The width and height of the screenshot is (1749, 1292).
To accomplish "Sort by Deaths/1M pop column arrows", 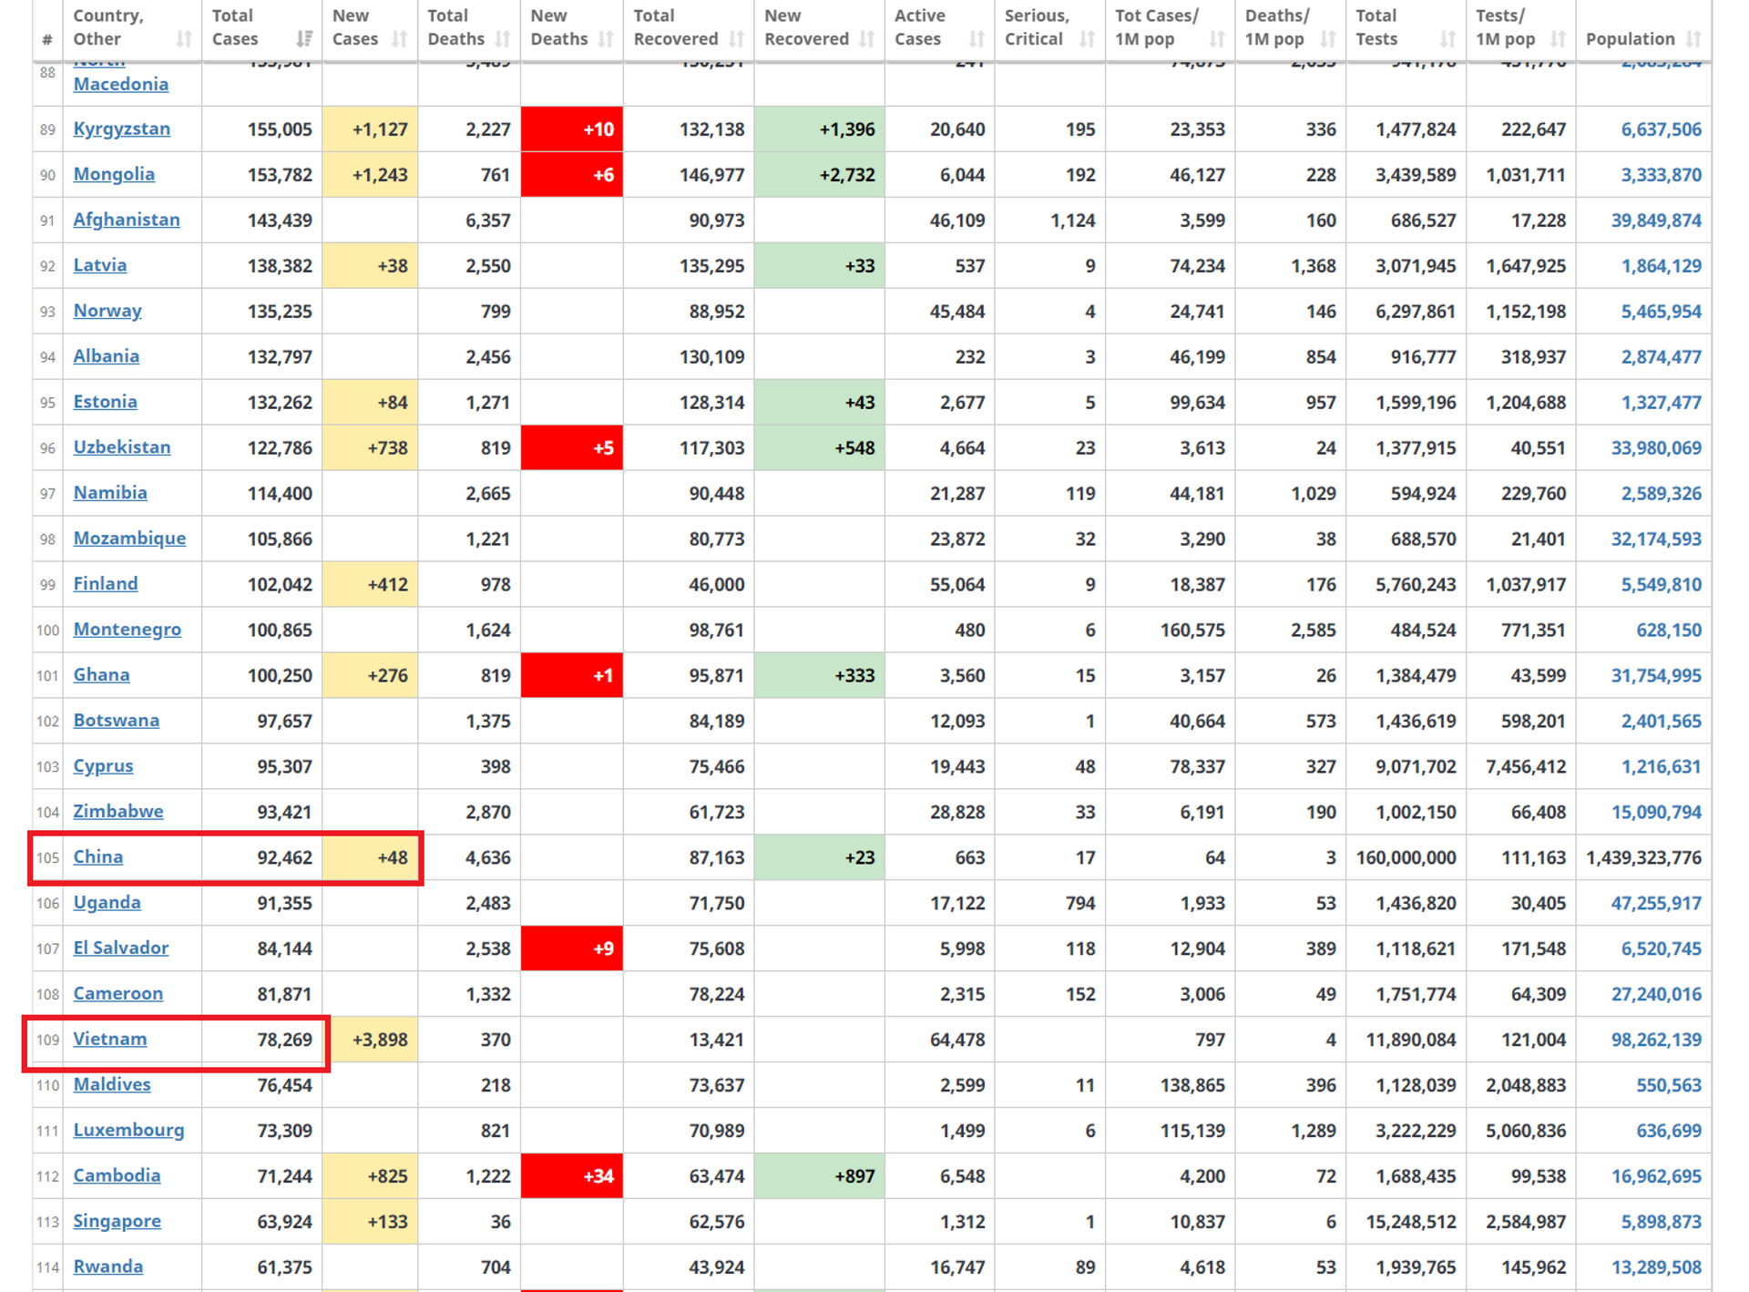I will point(1329,39).
